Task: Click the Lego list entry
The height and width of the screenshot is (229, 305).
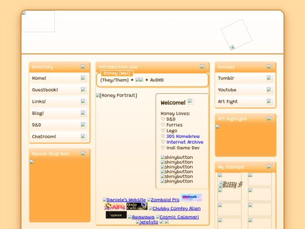Action: tap(172, 131)
